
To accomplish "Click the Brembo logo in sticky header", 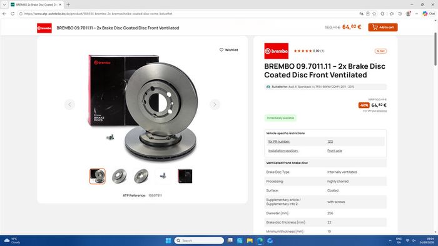I will point(44,28).
